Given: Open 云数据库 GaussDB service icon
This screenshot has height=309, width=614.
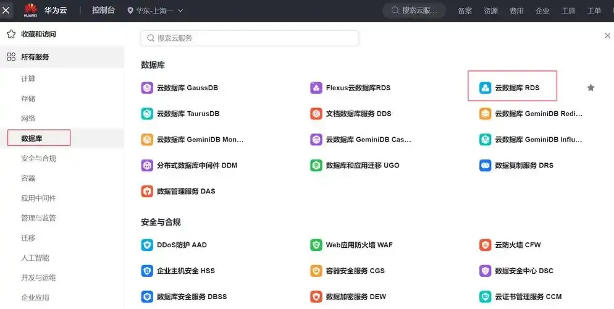Looking at the screenshot, I should 147,88.
